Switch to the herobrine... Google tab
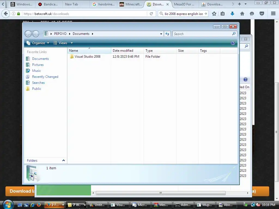Image resolution: width=279 pixels, height=209 pixels. click(x=104, y=4)
